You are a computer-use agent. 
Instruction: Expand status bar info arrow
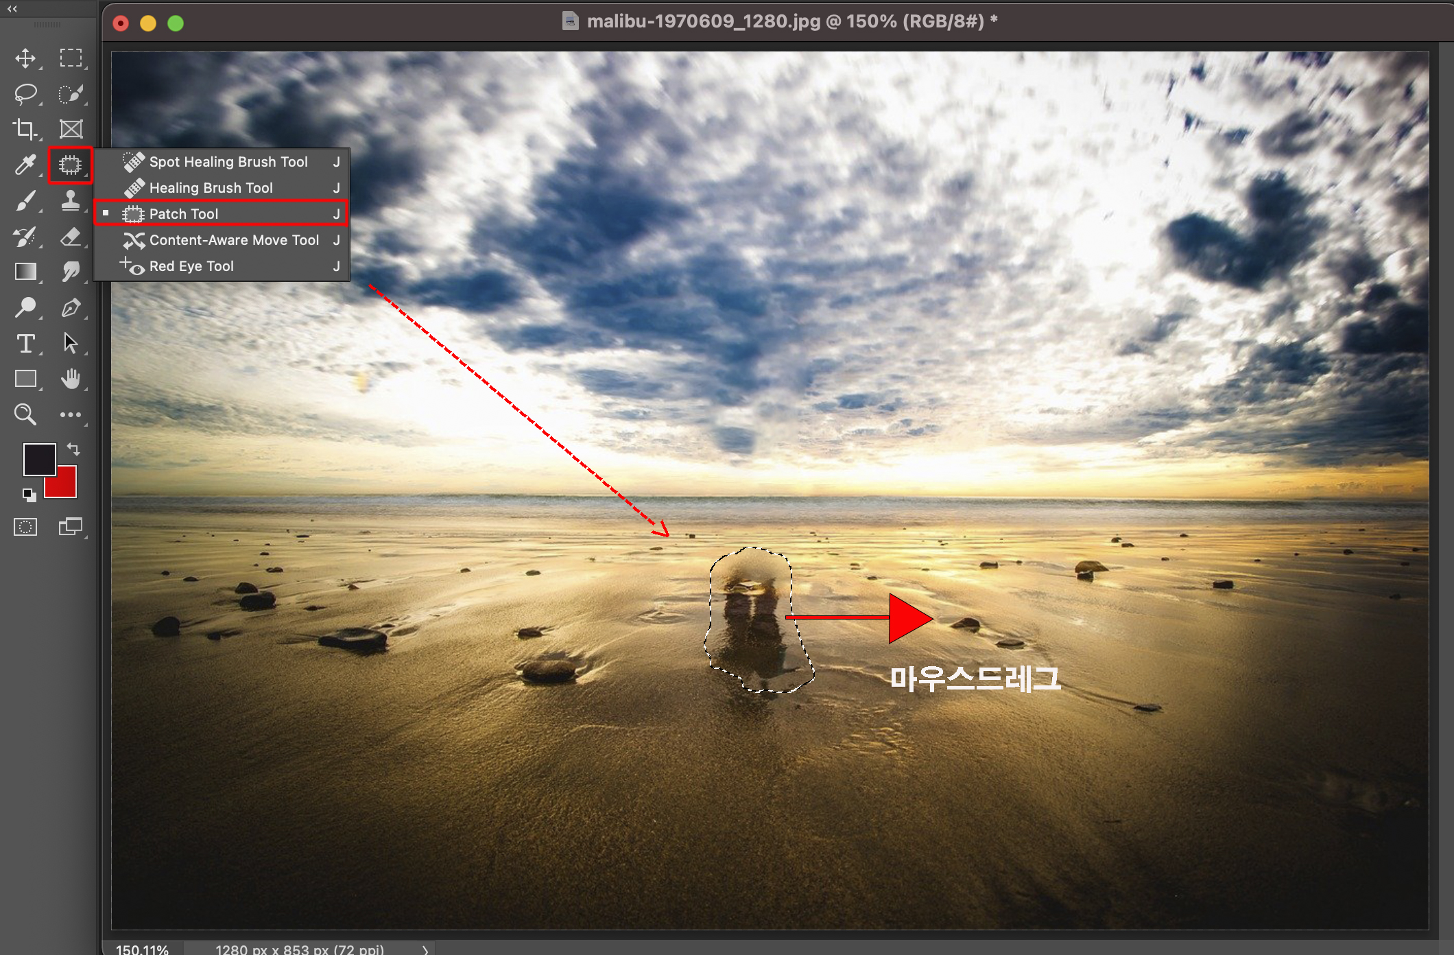[x=425, y=950]
